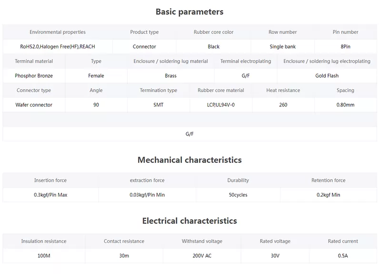This screenshot has height=274, width=381.
Task: Select the 0.3kgf/Pin Max cell
Action: click(50, 195)
